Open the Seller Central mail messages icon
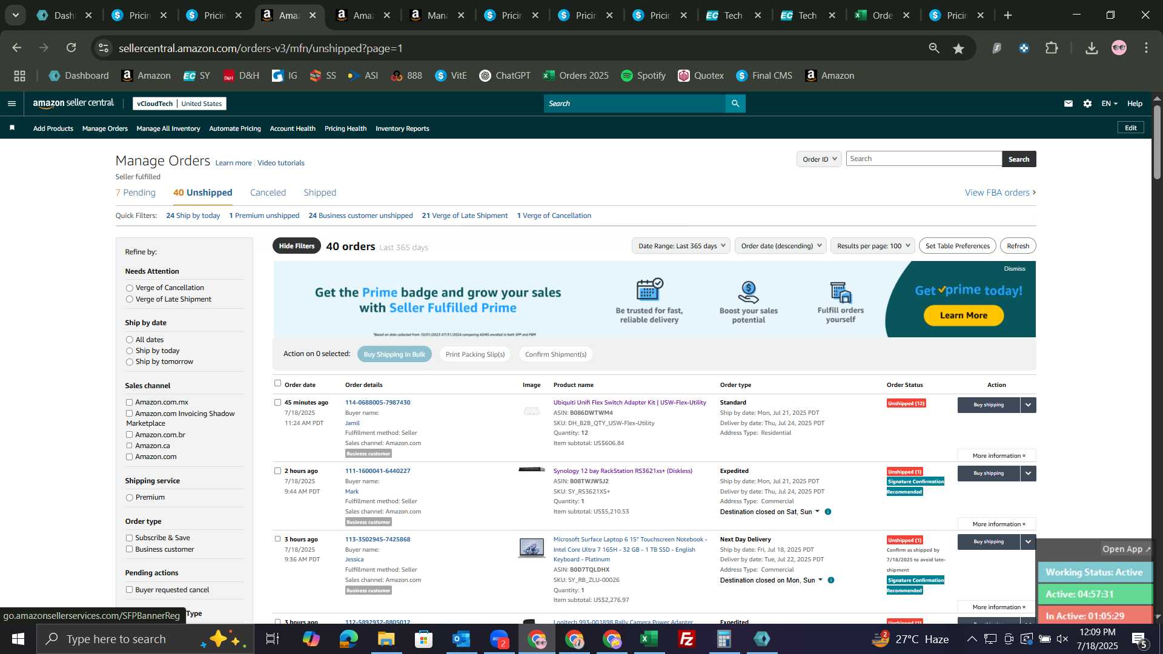Viewport: 1163px width, 654px height. coord(1069,104)
